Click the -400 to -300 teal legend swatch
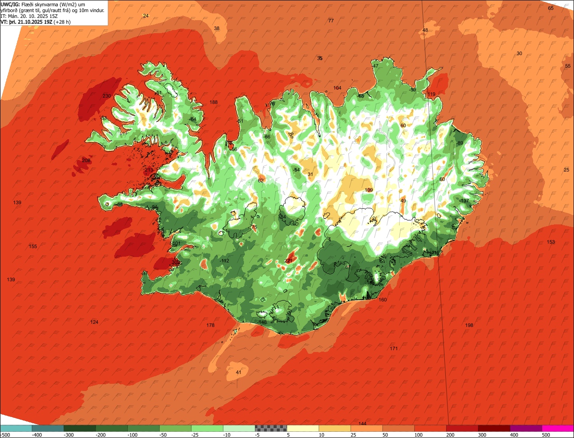This screenshot has width=574, height=438. pos(48,428)
